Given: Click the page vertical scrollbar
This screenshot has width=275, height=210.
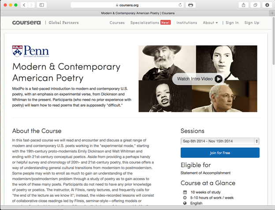Looking at the screenshot, I should click(x=273, y=41).
